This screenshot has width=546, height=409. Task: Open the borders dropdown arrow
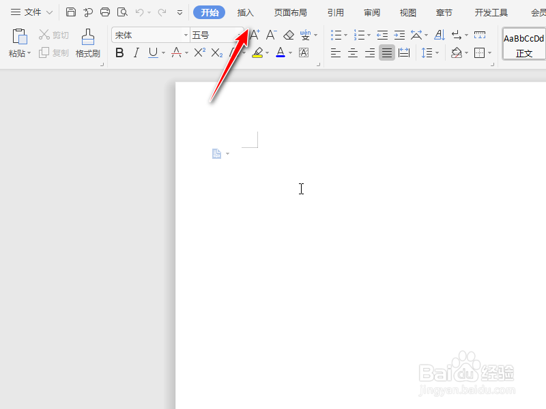click(489, 53)
